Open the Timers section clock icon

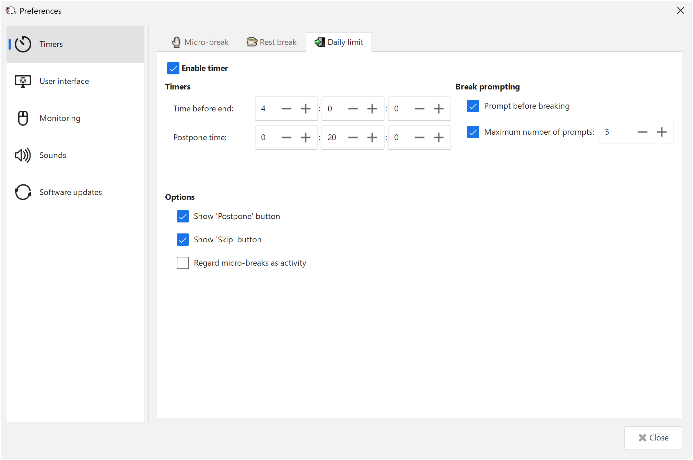pos(23,44)
